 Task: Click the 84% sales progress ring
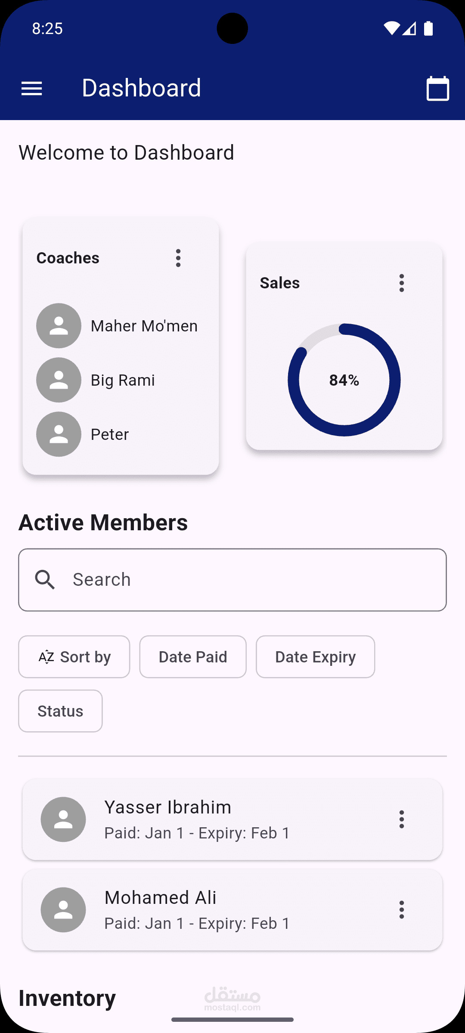click(x=344, y=380)
